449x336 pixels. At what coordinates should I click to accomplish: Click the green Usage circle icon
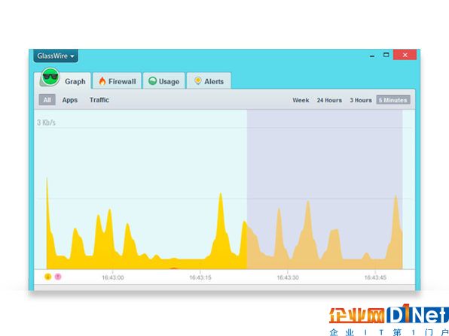[x=152, y=81]
